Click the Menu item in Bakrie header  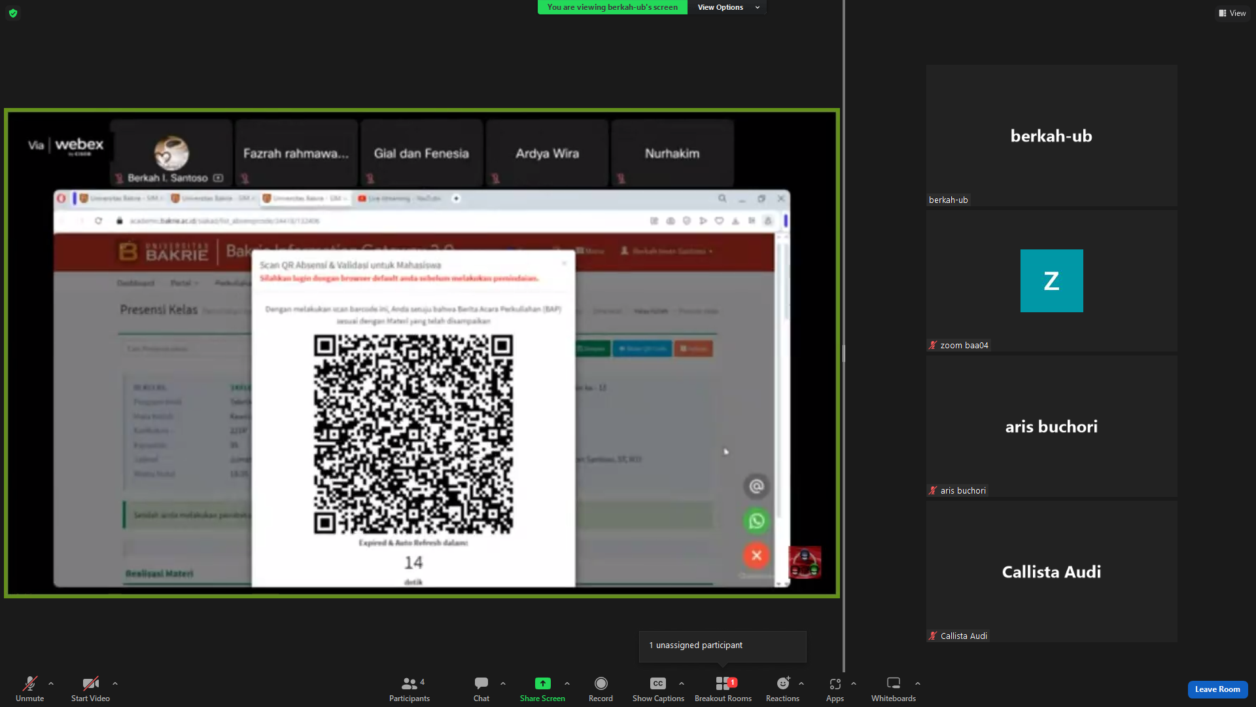click(x=590, y=251)
